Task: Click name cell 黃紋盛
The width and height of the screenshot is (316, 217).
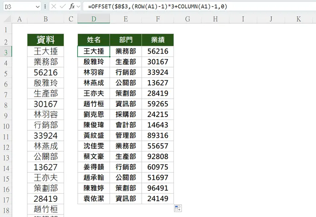Action: coord(94,135)
